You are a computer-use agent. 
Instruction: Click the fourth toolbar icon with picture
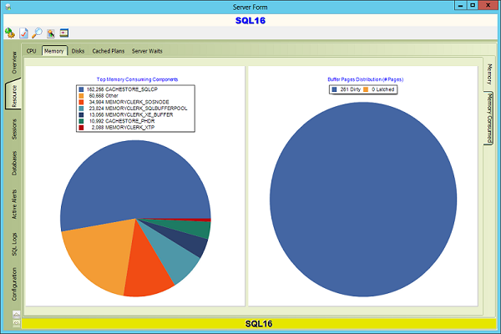click(x=50, y=33)
